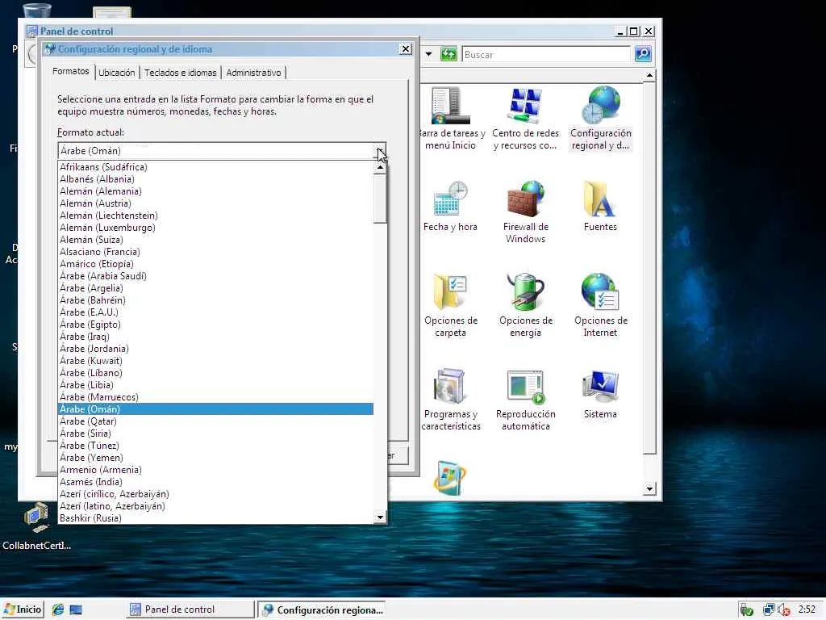
Task: Select Alemán (Alemania) format
Action: click(x=215, y=191)
